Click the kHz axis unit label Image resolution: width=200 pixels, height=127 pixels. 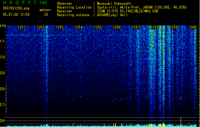[x=3, y=26]
